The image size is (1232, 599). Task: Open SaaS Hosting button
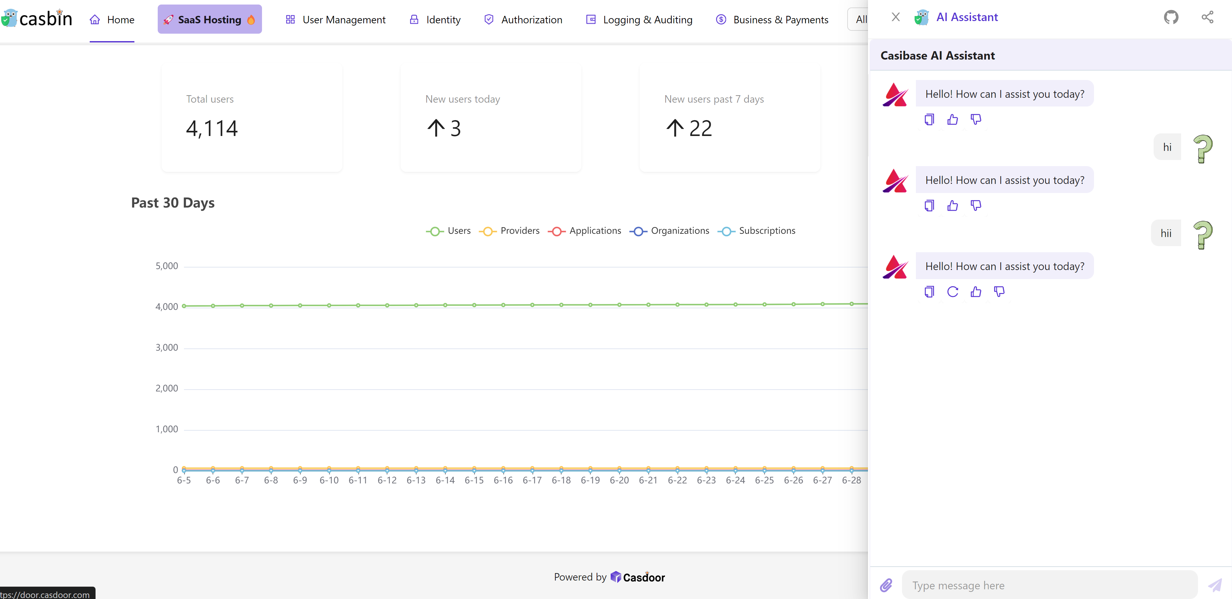(210, 20)
